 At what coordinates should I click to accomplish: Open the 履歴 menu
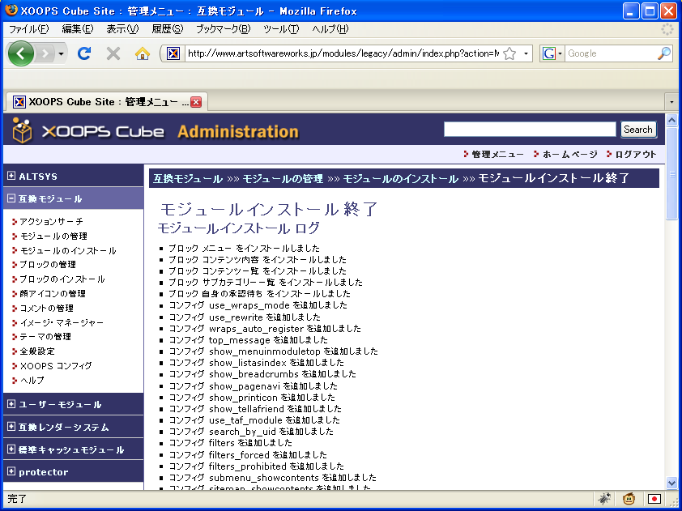click(168, 29)
